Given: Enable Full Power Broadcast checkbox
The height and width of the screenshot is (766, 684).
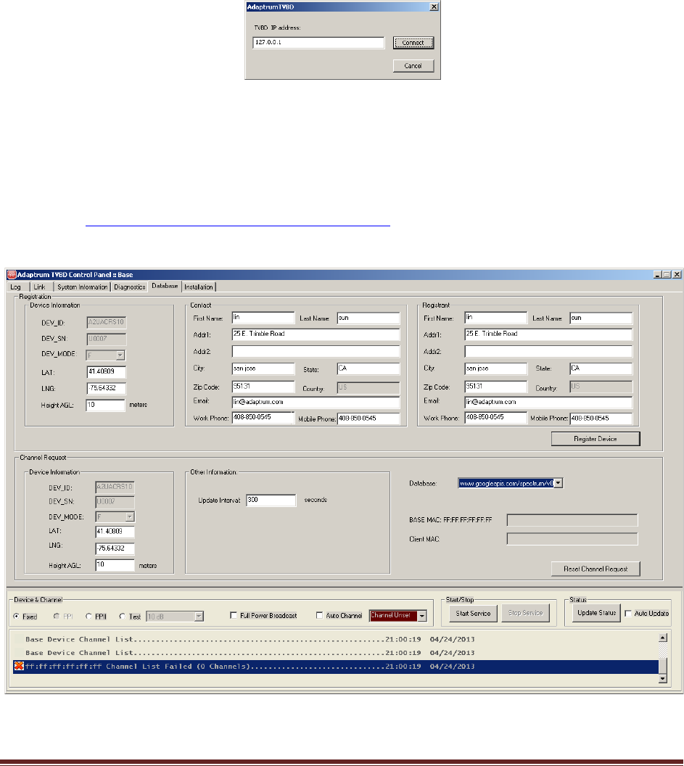Looking at the screenshot, I should (x=234, y=616).
